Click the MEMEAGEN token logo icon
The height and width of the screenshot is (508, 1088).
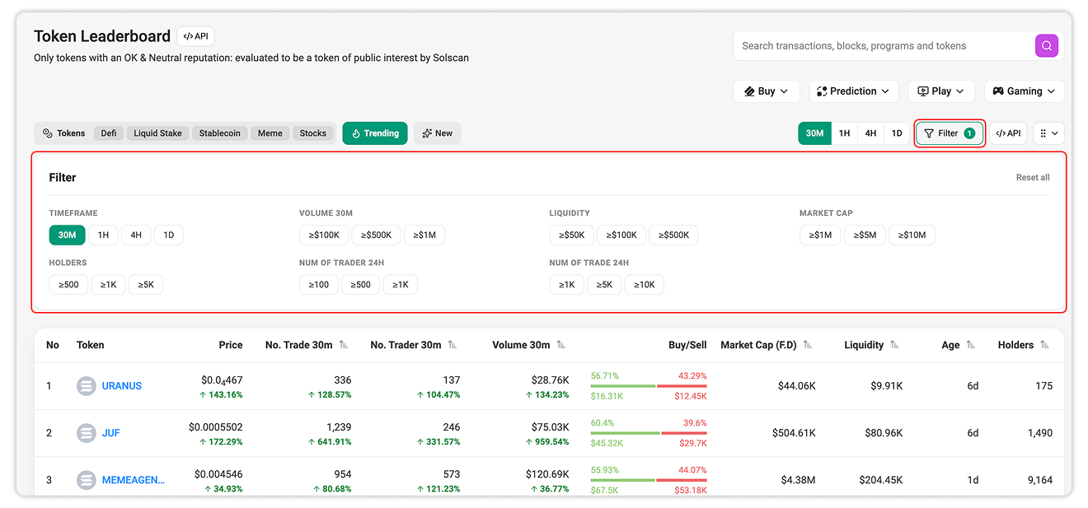(87, 480)
